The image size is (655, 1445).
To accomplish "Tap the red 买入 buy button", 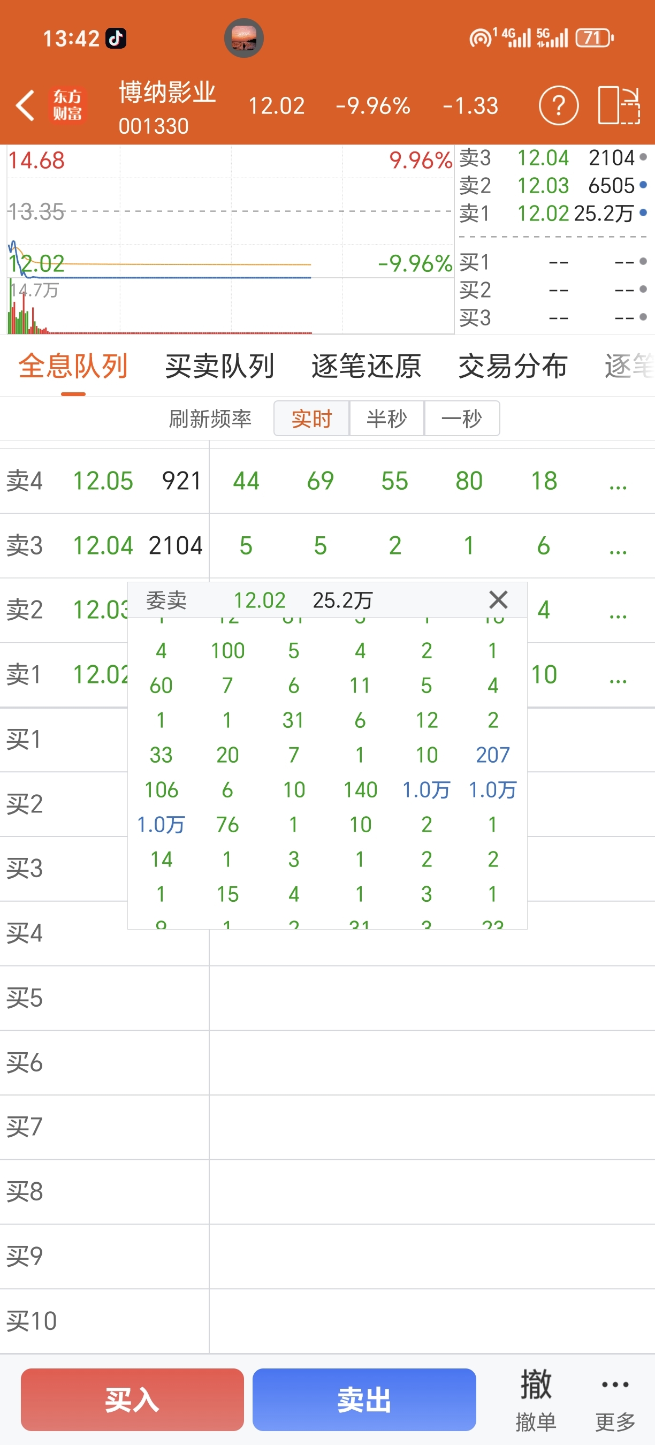I will (x=132, y=1400).
